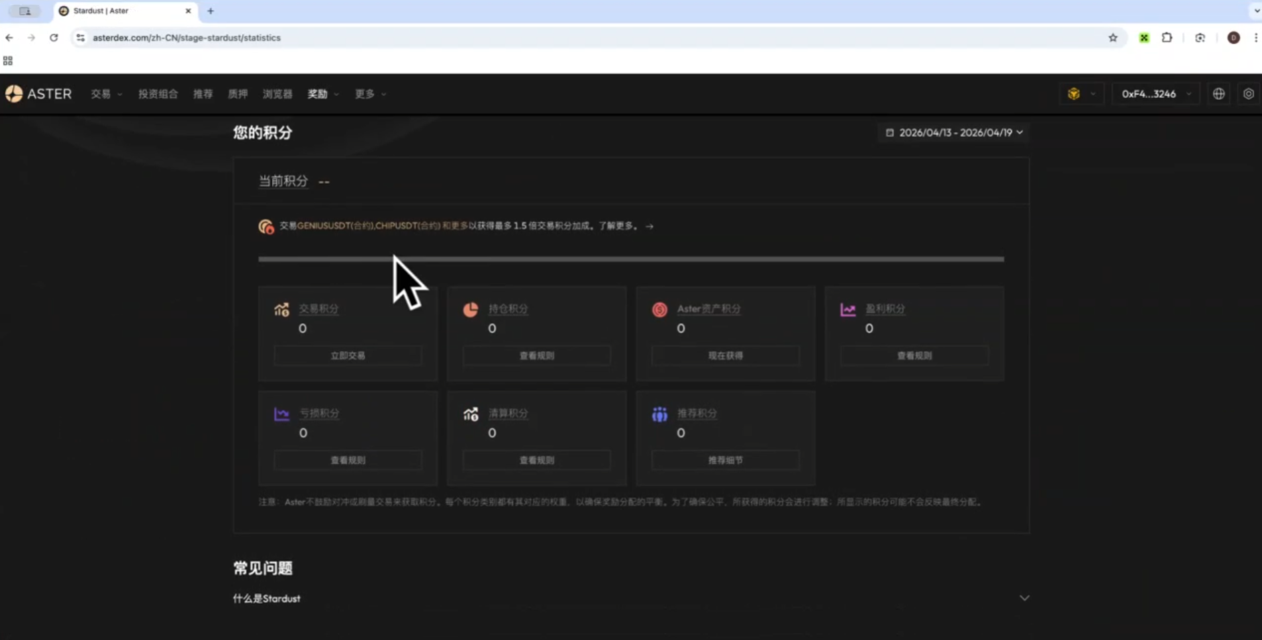Click the BNB network icon in header
This screenshot has width=1262, height=640.
(x=1074, y=93)
